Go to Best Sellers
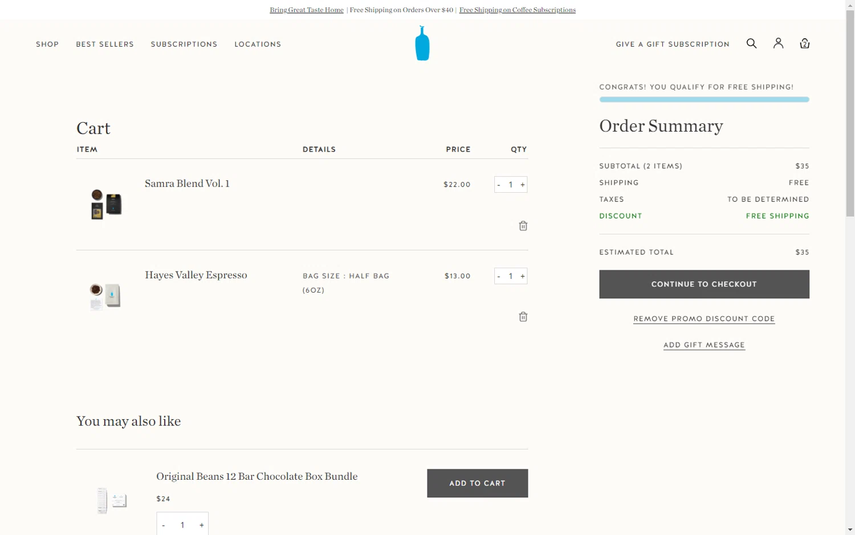Image resolution: width=855 pixels, height=535 pixels. [x=105, y=44]
